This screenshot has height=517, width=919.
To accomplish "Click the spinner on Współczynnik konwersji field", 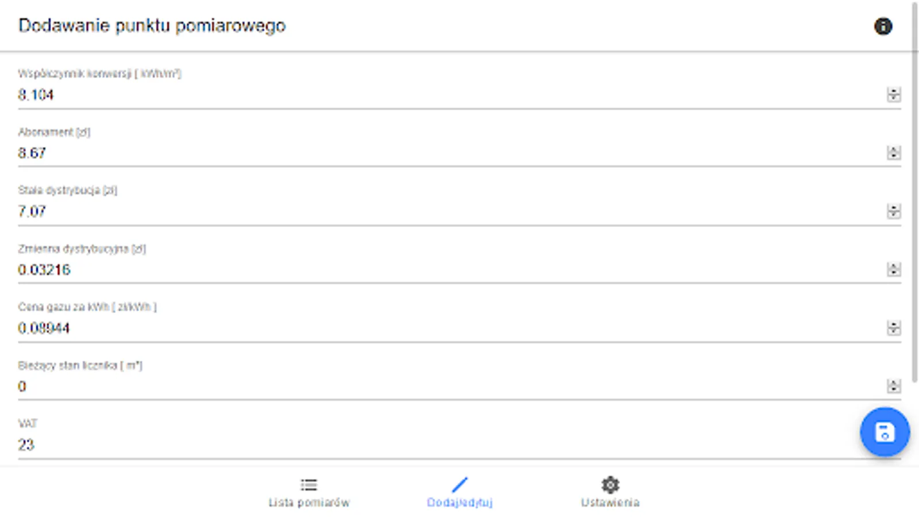I will [x=894, y=95].
